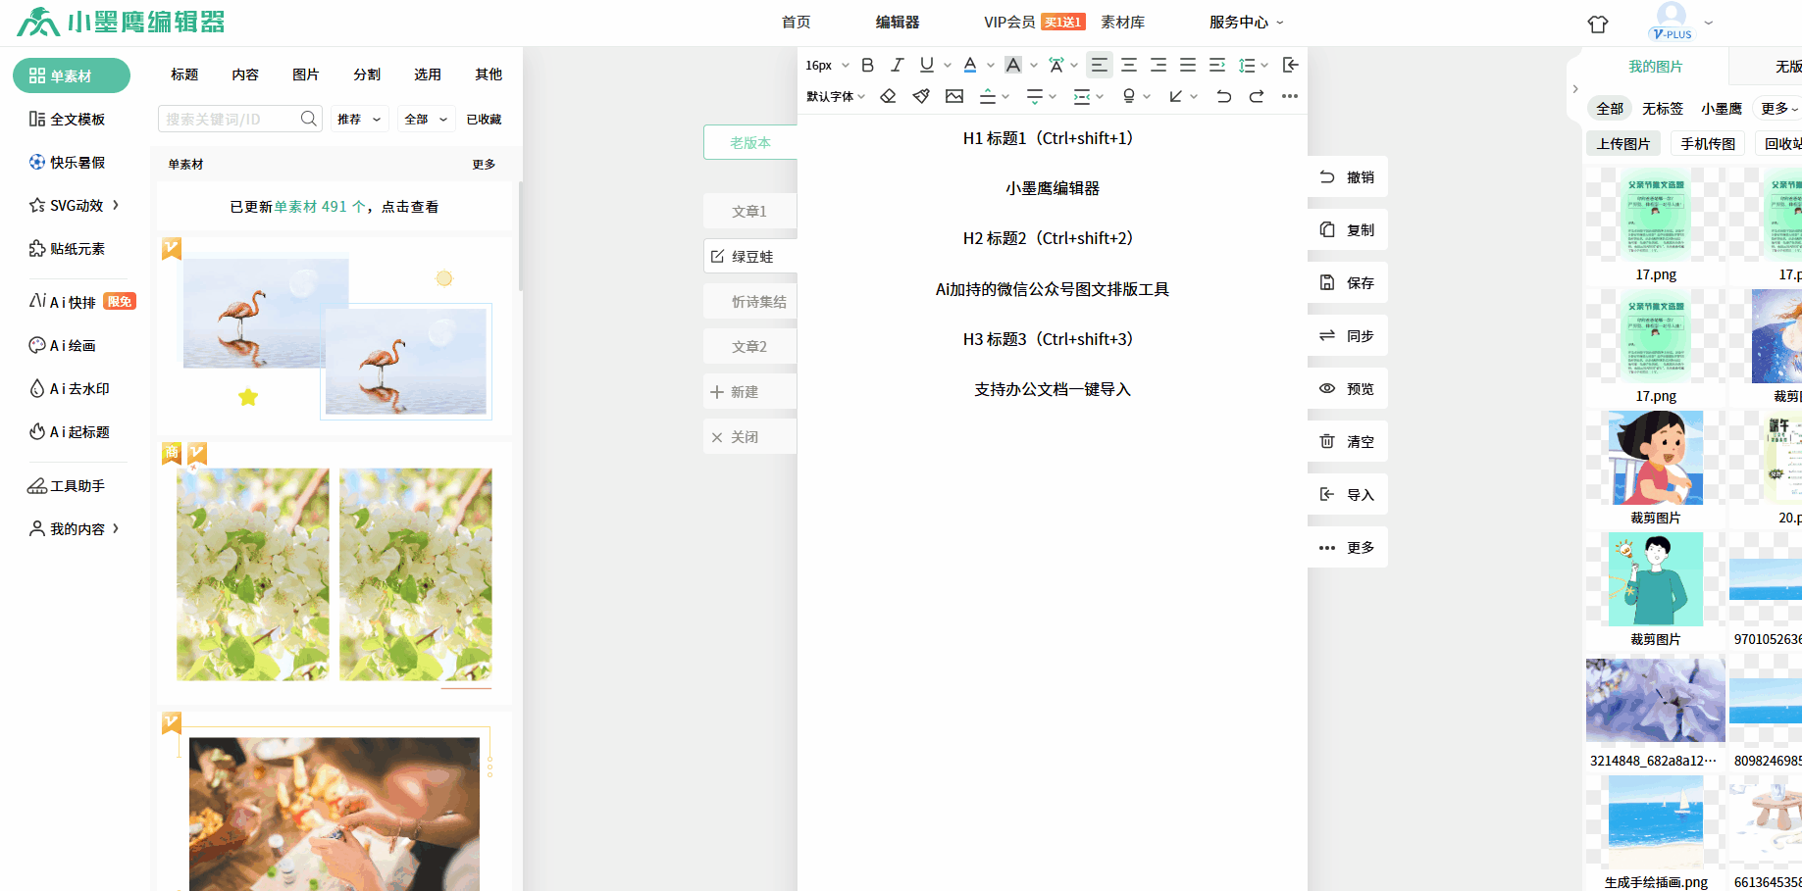Select 单素材 in the left sidebar
Viewport: 1802px width, 891px height.
point(72,75)
